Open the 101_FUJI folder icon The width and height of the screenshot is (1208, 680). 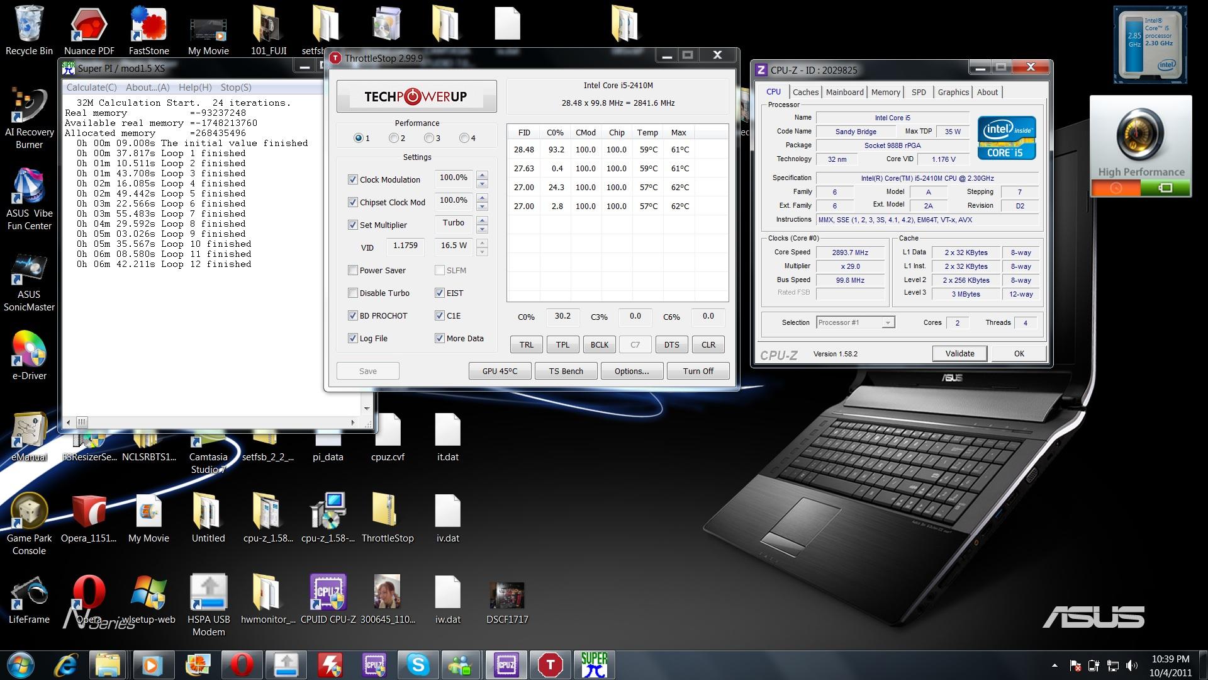coord(268,30)
